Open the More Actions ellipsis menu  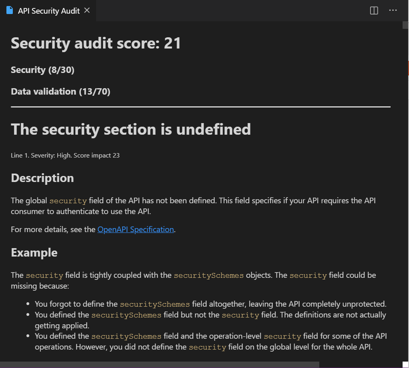(393, 11)
